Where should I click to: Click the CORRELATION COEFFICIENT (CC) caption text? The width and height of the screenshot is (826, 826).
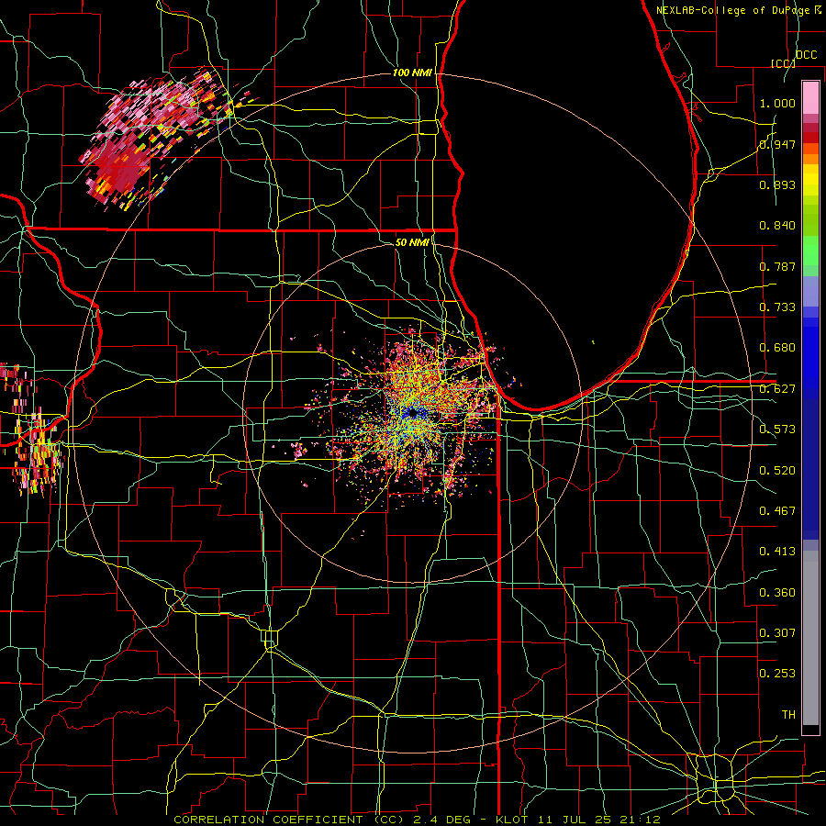[x=289, y=820]
